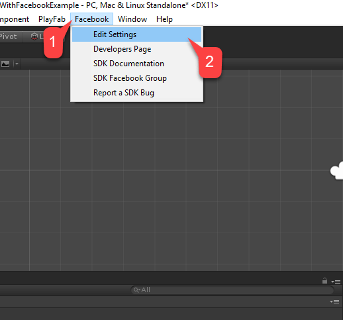
Task: Click the scene image effects icon
Action: [5, 64]
